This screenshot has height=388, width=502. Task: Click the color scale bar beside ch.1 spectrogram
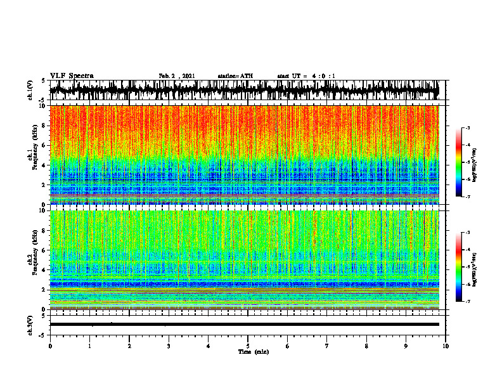click(x=459, y=162)
